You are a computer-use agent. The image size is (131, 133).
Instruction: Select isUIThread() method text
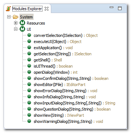coord(44,66)
